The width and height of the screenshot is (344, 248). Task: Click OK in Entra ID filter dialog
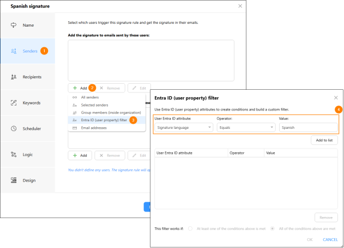pos(310,239)
